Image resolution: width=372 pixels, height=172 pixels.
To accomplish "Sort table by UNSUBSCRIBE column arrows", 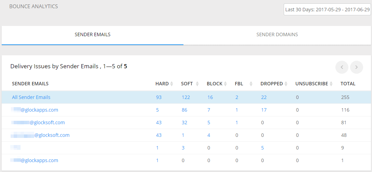I will (x=331, y=84).
